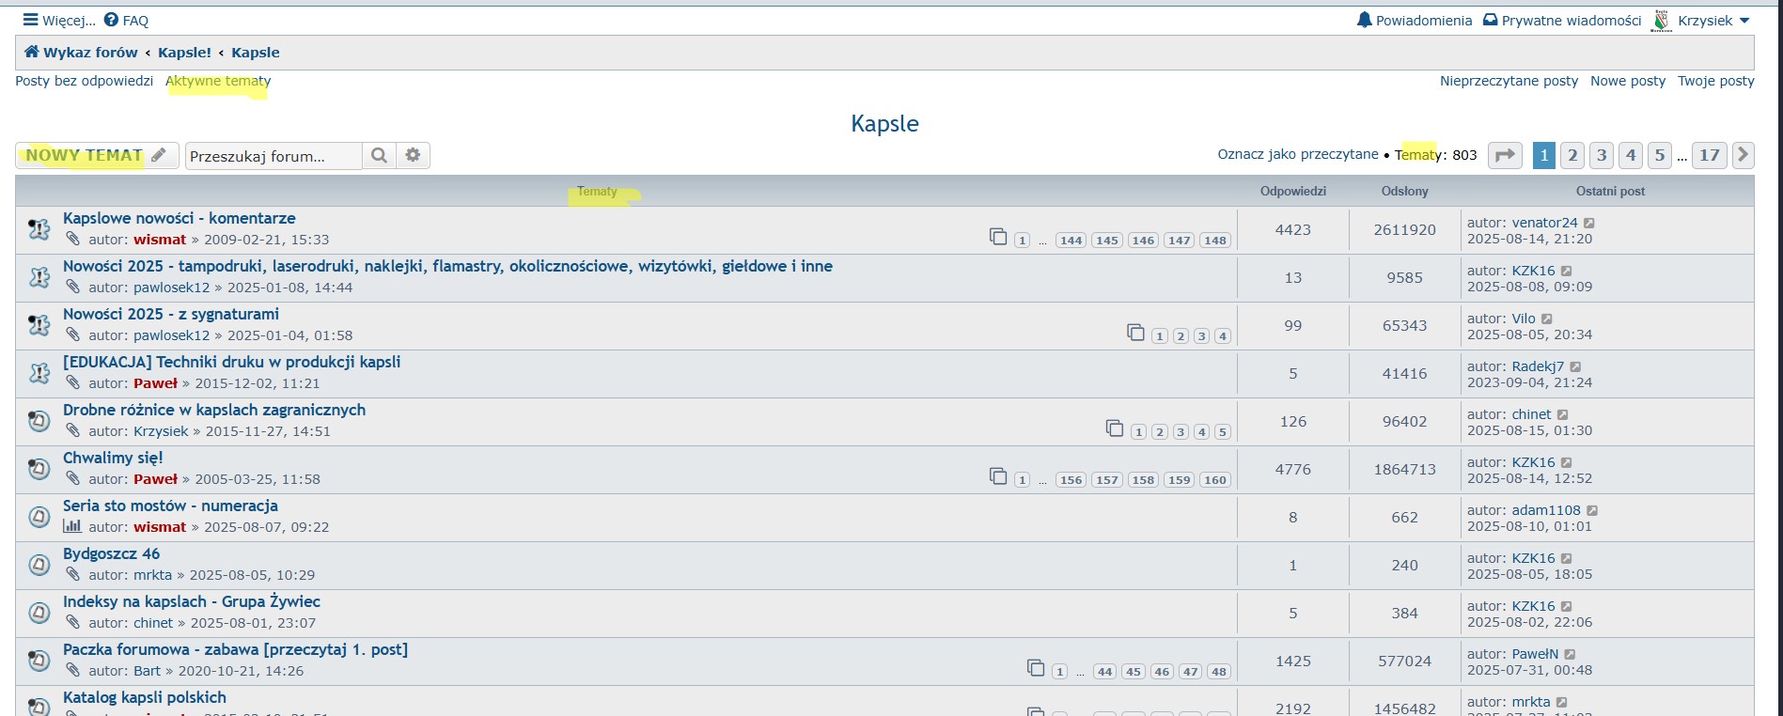
Task: View last post by venator24 icon
Action: [1589, 224]
